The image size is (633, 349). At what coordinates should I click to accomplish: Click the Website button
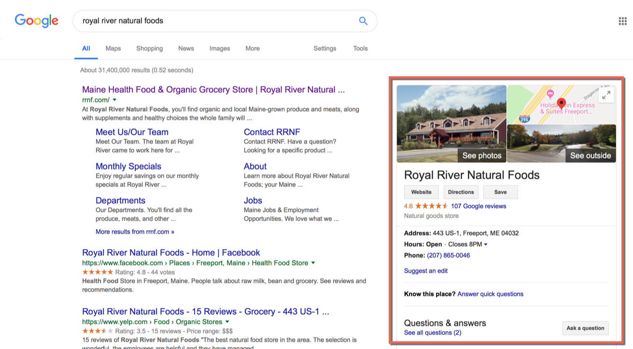pyautogui.click(x=422, y=192)
